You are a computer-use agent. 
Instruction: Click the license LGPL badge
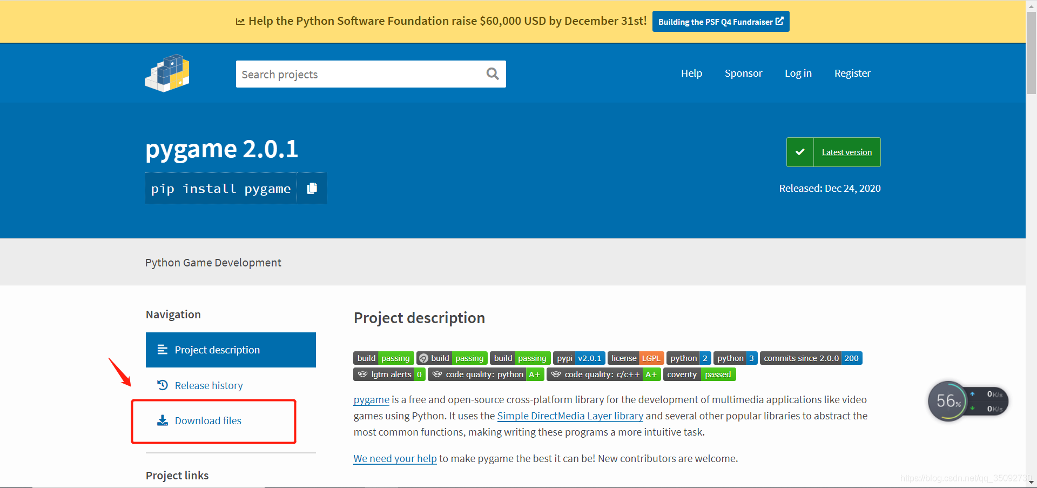[636, 358]
